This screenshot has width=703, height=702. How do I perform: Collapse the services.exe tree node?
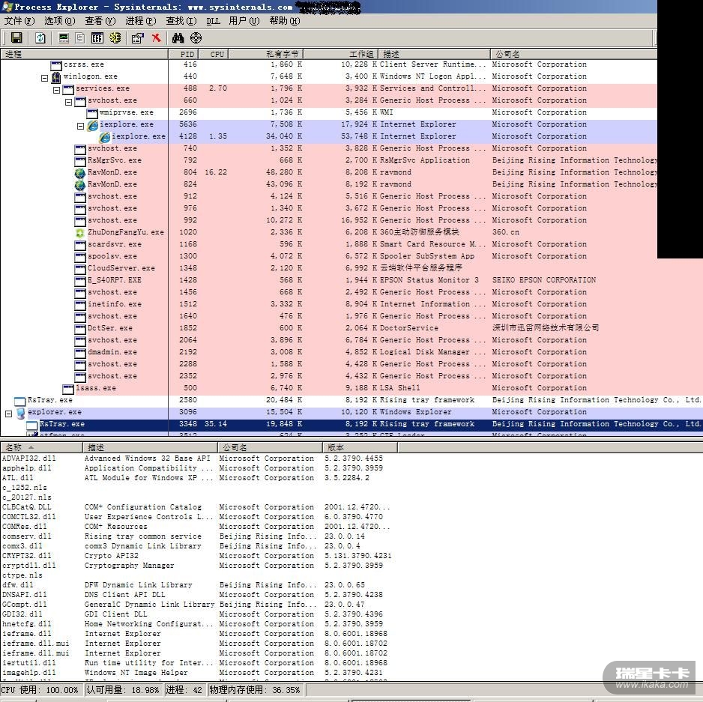pyautogui.click(x=56, y=90)
